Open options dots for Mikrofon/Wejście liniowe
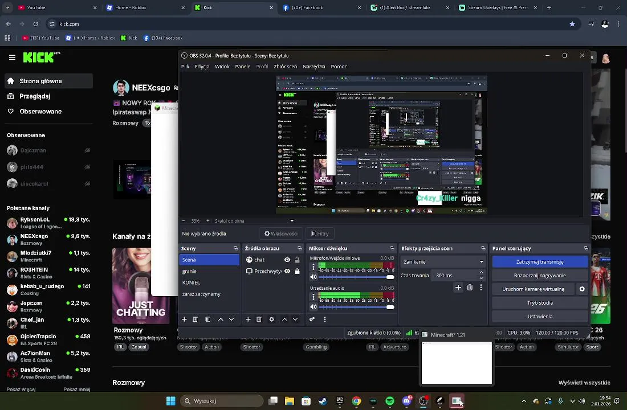Viewport: 627px width, 410px height. [x=313, y=266]
